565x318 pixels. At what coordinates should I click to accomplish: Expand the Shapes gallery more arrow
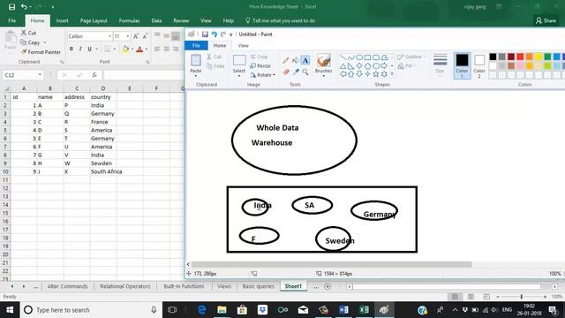(x=392, y=74)
